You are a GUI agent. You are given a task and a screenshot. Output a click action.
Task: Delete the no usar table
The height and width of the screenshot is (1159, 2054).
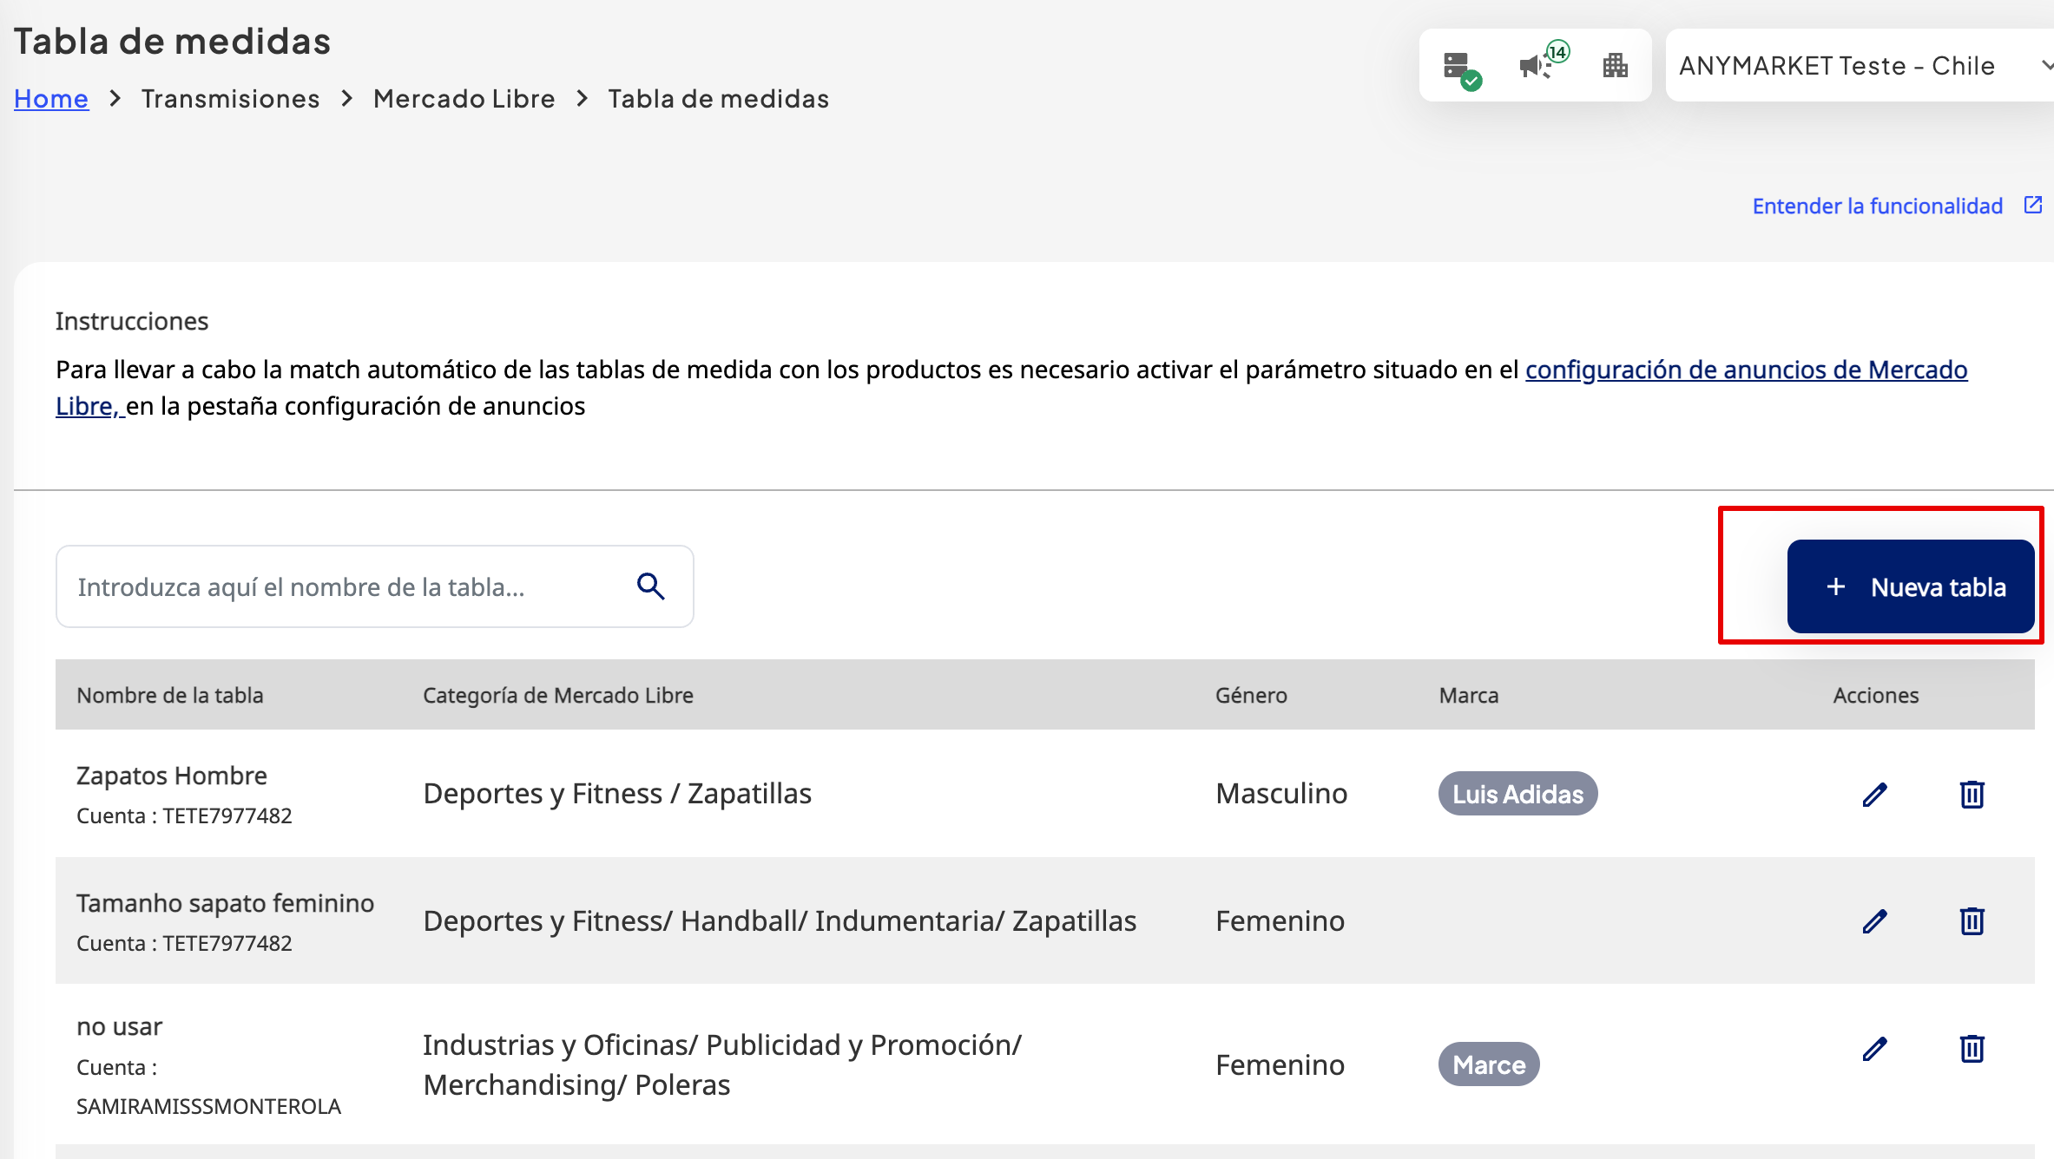coord(1972,1049)
